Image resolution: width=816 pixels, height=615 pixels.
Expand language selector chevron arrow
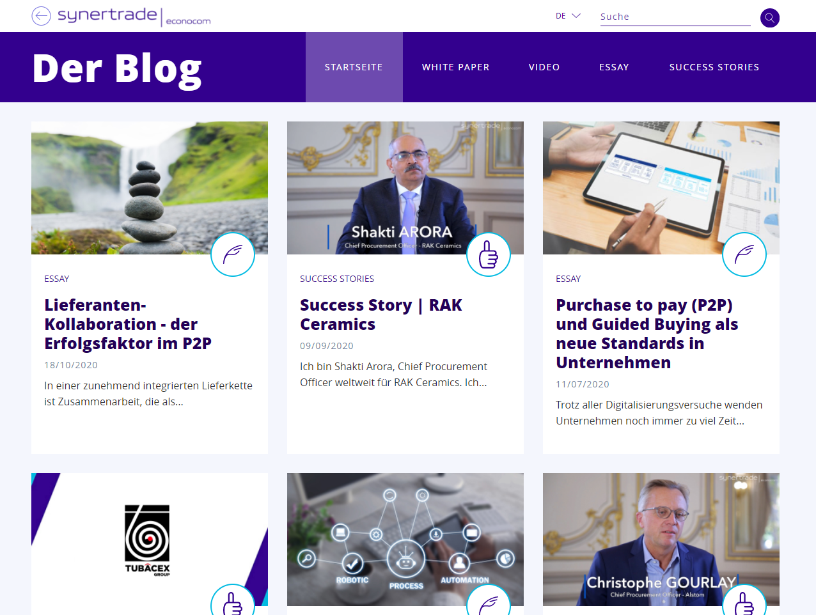576,15
